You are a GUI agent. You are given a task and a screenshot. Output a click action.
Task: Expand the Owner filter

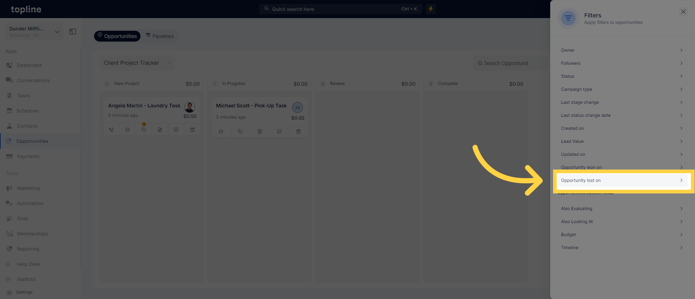tap(622, 50)
